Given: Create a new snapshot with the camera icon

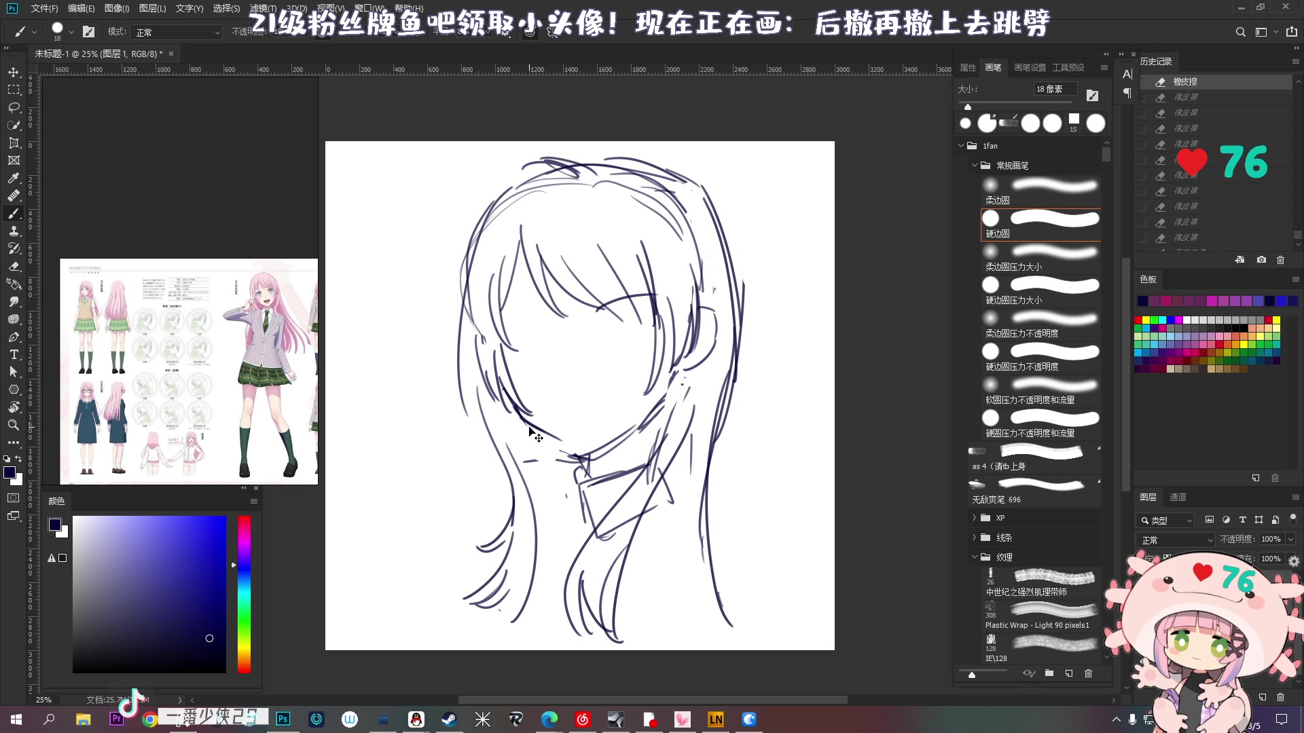Looking at the screenshot, I should click(x=1261, y=259).
